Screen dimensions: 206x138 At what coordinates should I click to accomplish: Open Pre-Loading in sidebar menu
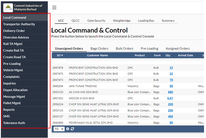[25, 64]
